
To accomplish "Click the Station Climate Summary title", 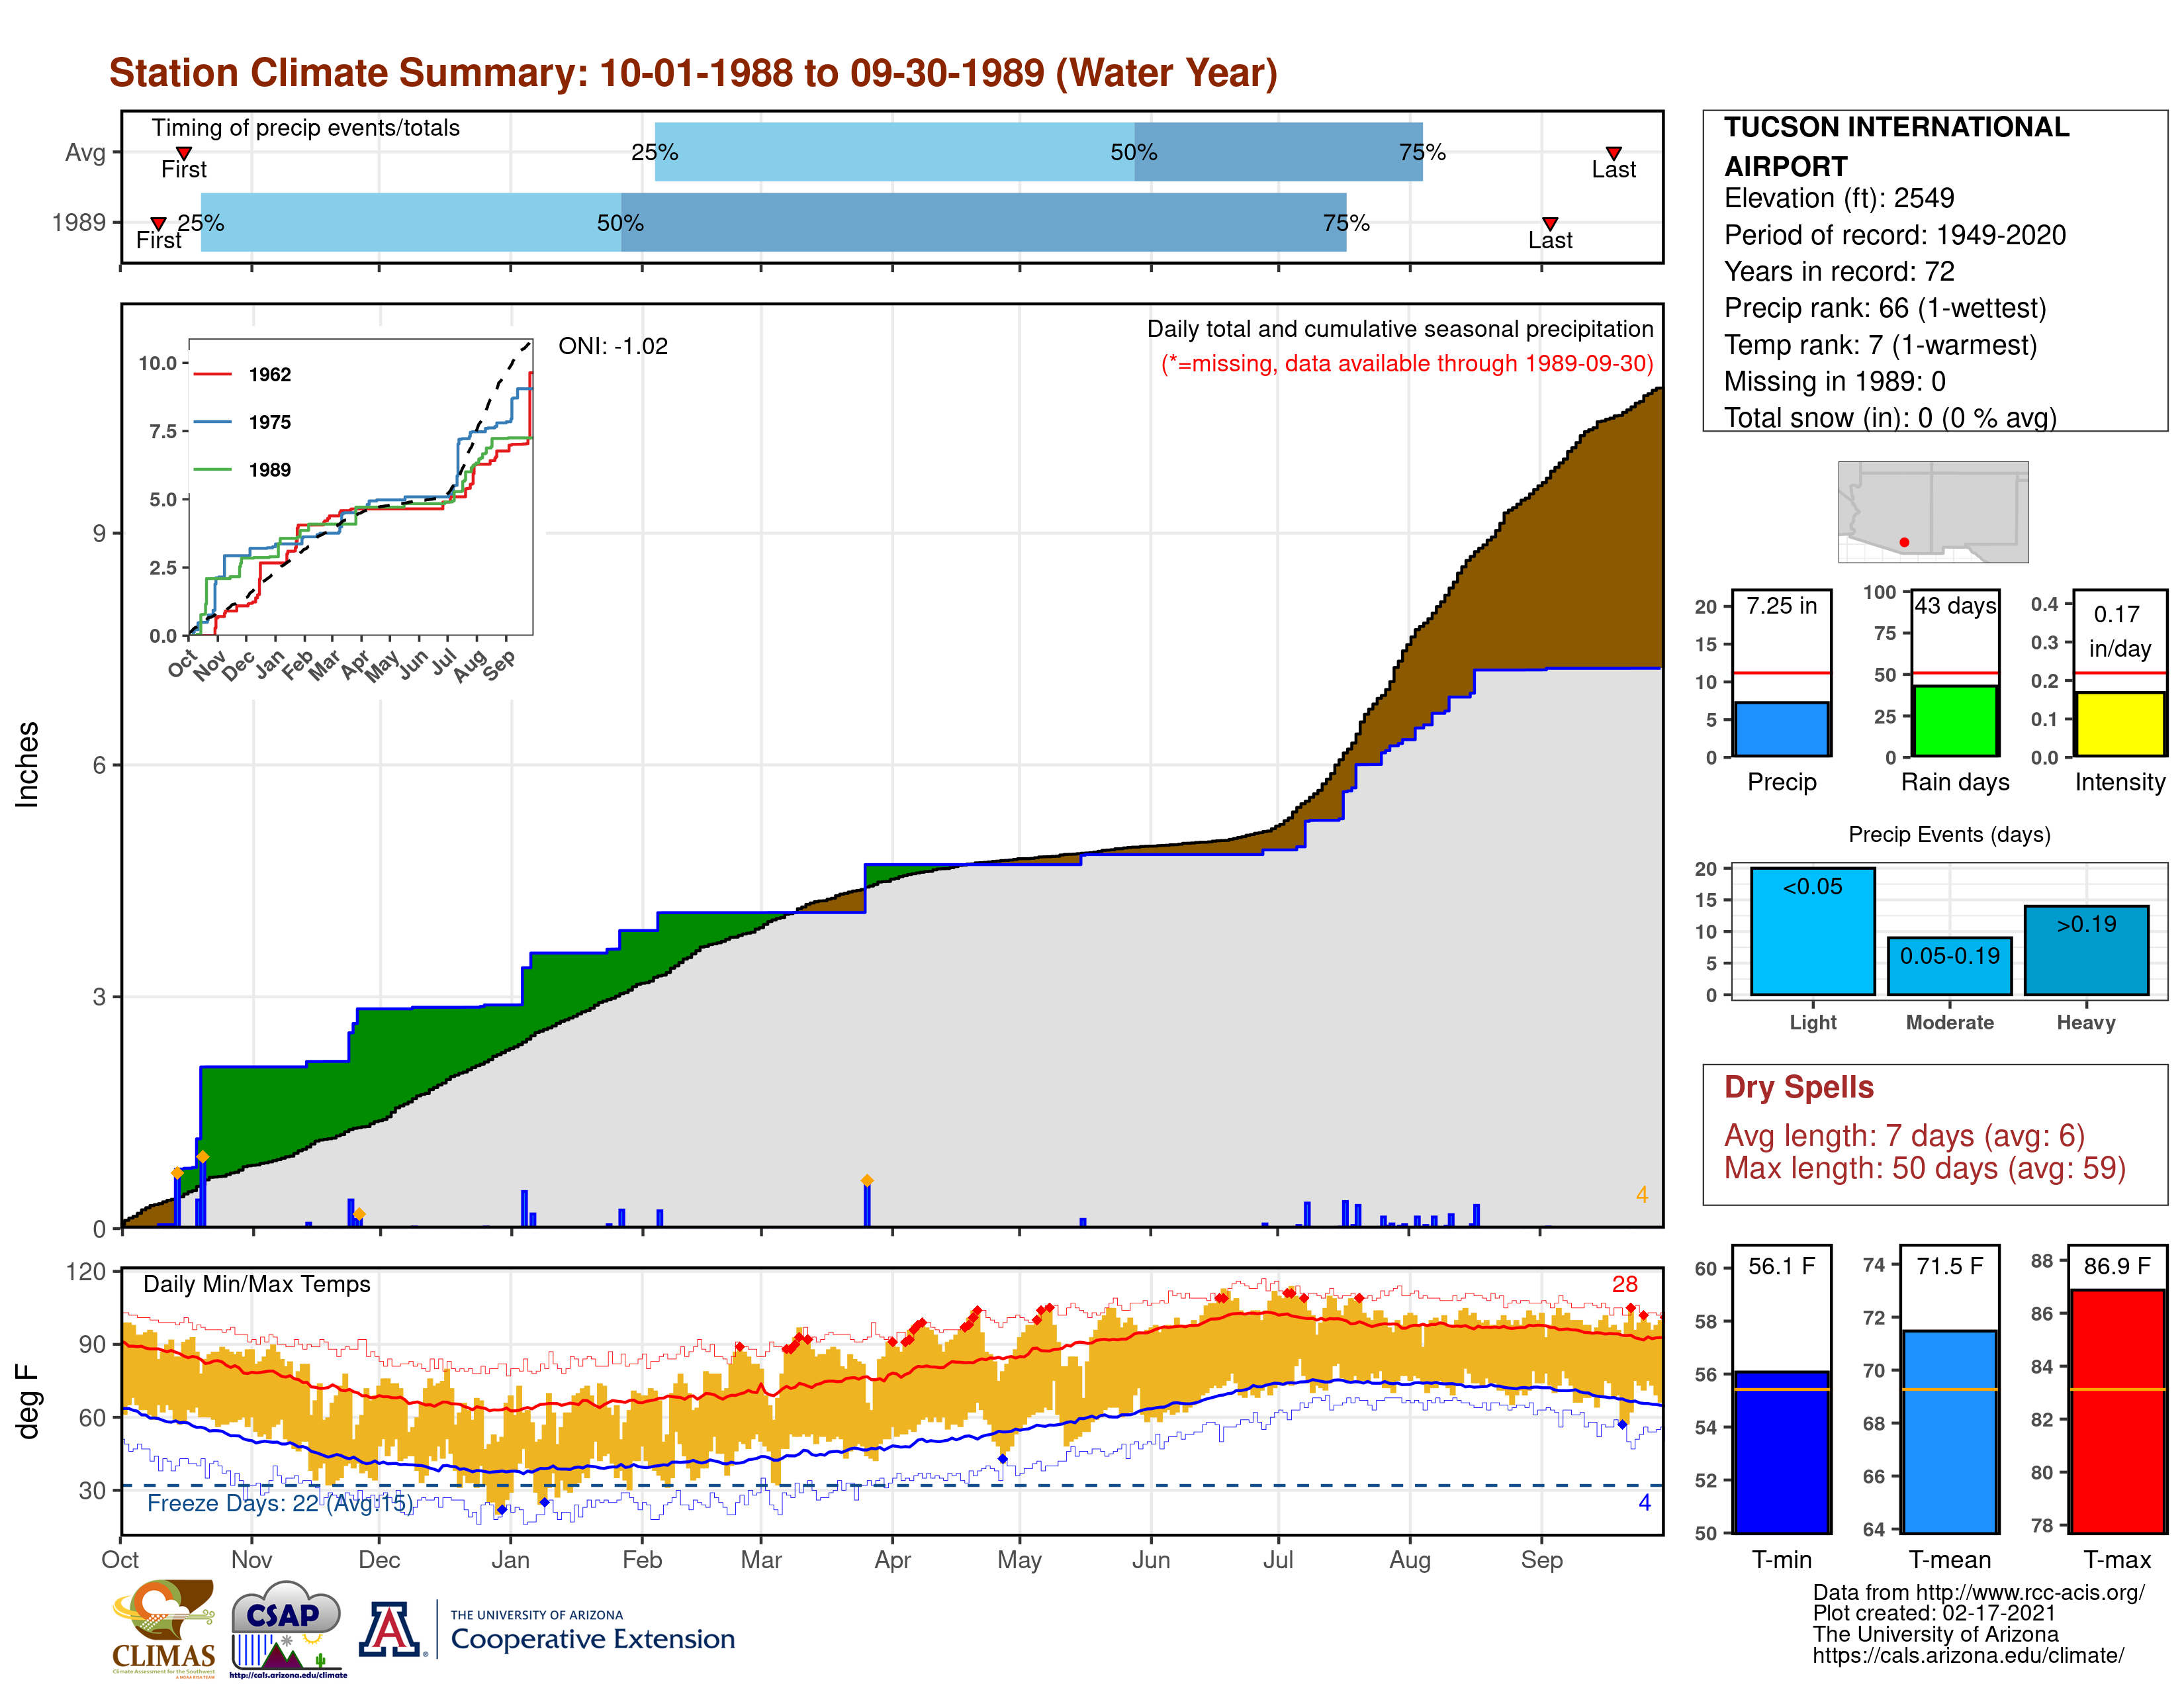I will tap(693, 73).
